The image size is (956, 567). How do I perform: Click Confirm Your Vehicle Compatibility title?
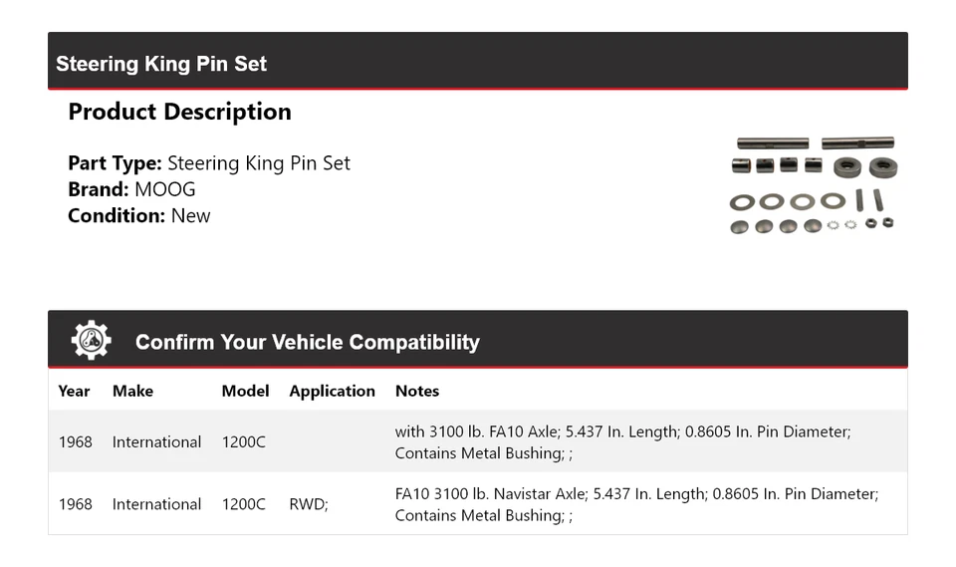pos(307,342)
